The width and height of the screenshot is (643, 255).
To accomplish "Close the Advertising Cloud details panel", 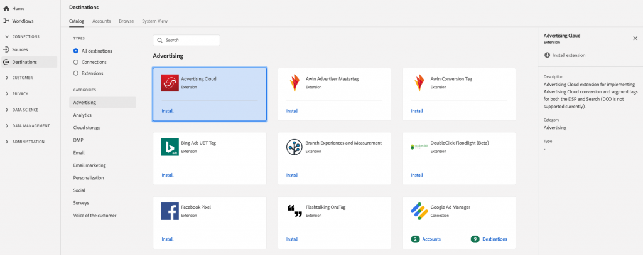I will [635, 38].
